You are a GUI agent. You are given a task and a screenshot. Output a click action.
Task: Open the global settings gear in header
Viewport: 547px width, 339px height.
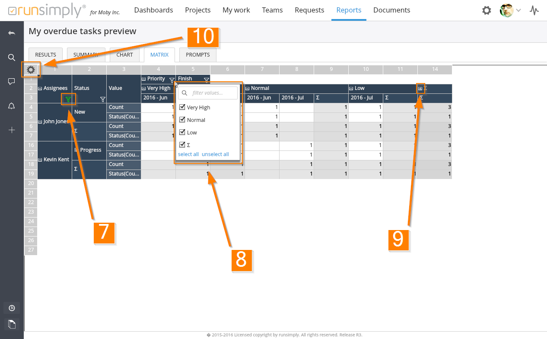tap(487, 10)
